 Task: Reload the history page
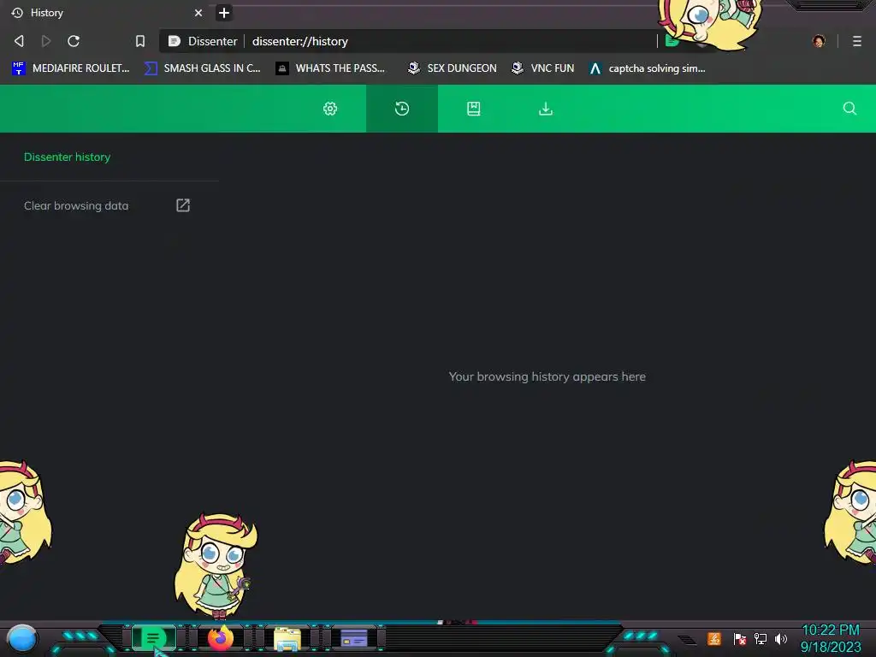(74, 41)
